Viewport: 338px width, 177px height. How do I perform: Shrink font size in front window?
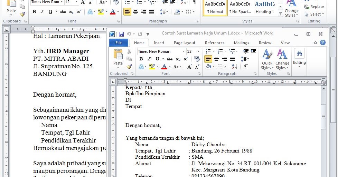(x=197, y=67)
